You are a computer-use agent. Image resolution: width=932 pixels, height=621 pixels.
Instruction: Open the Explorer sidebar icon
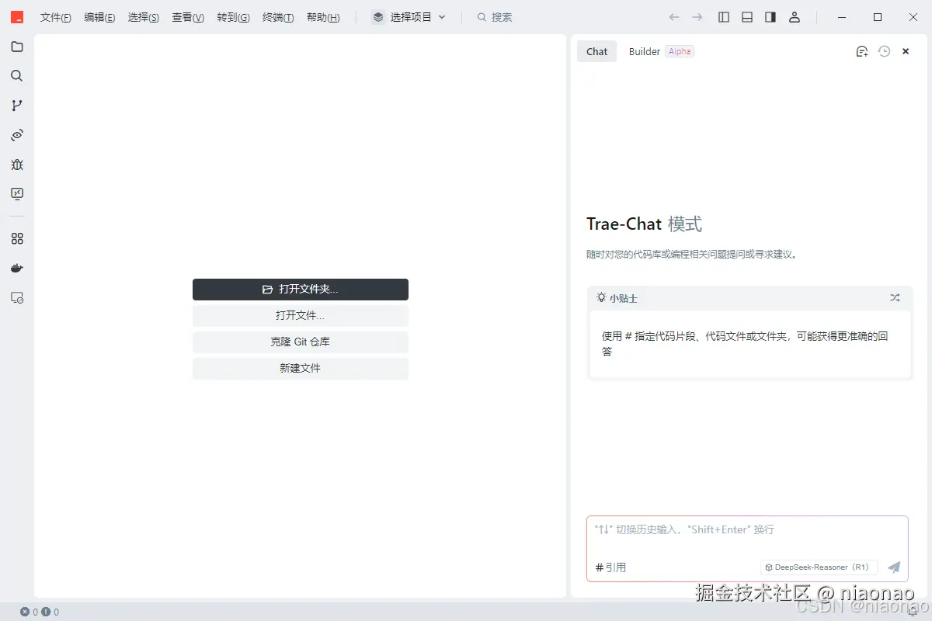click(x=17, y=47)
